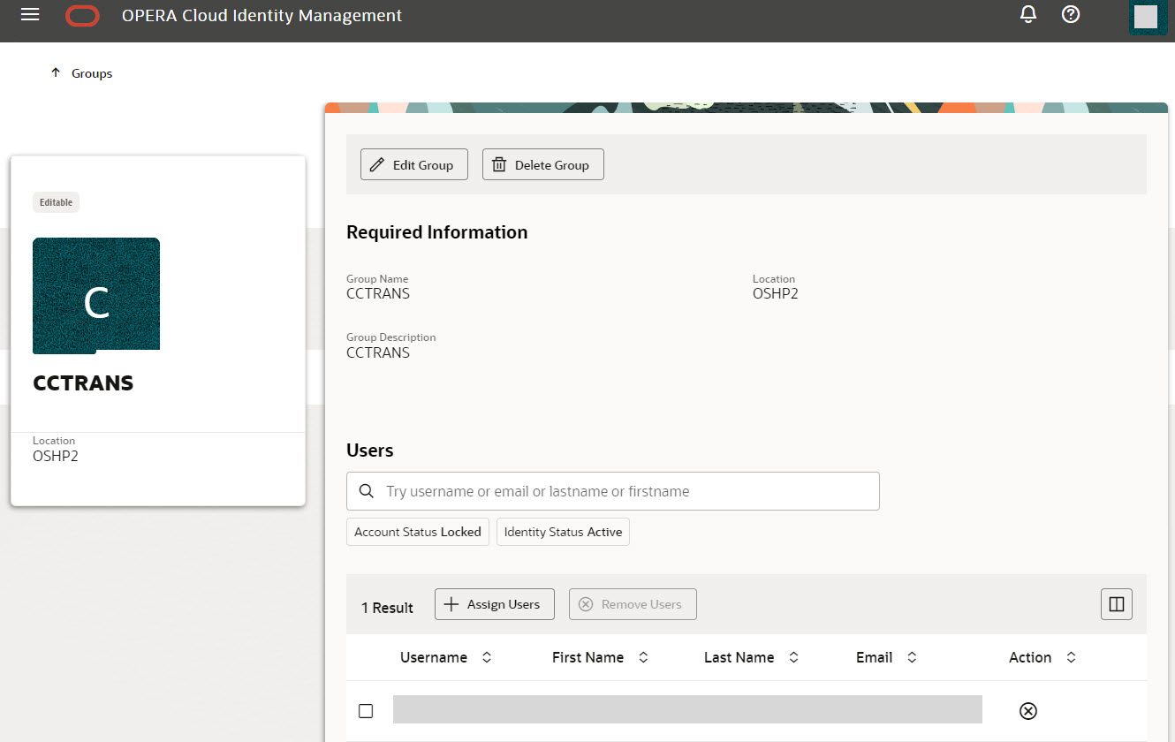Screen dimensions: 1175x742
Task: Click the search magnifier in the Users search bar
Action: (x=367, y=491)
